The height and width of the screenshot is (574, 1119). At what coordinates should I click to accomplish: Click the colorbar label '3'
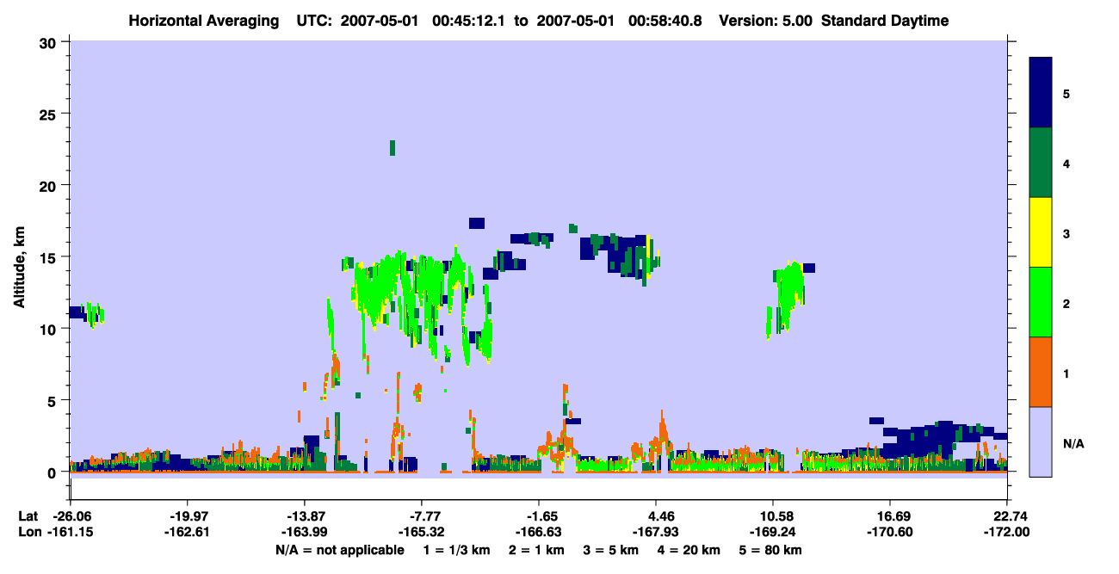[1066, 232]
